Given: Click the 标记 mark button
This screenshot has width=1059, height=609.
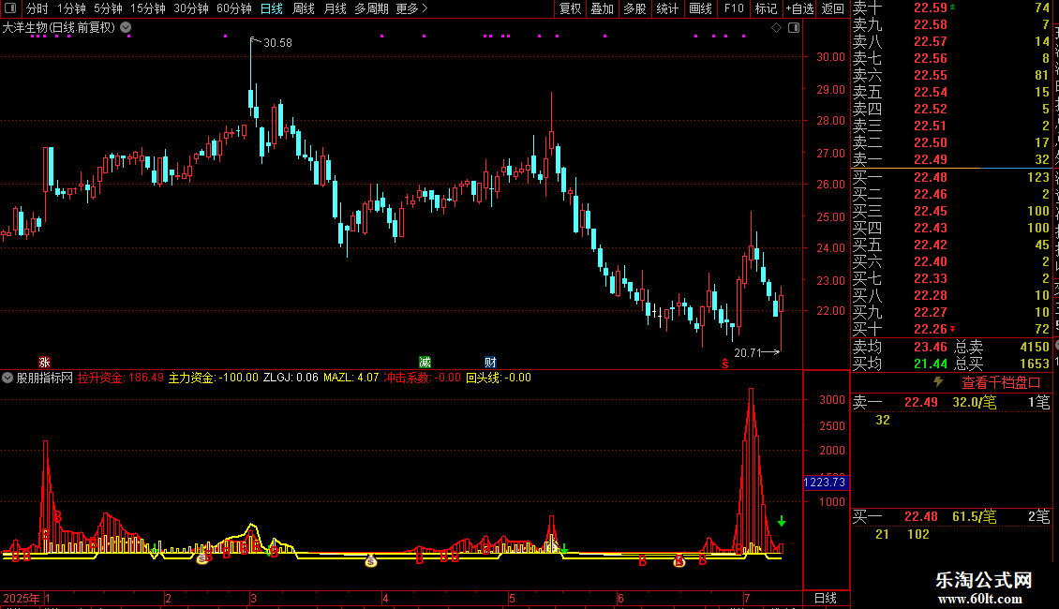Looking at the screenshot, I should (766, 8).
